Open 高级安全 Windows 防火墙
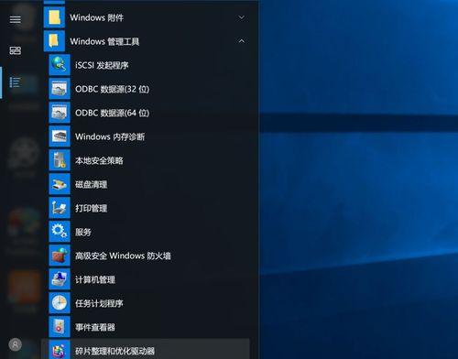This screenshot has height=359, width=458. (123, 256)
